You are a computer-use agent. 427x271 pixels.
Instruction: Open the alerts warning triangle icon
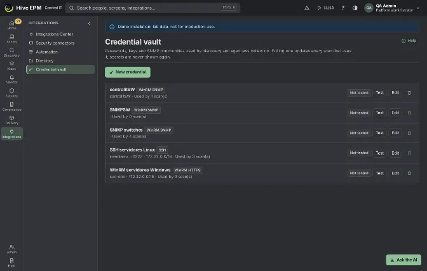[x=307, y=8]
